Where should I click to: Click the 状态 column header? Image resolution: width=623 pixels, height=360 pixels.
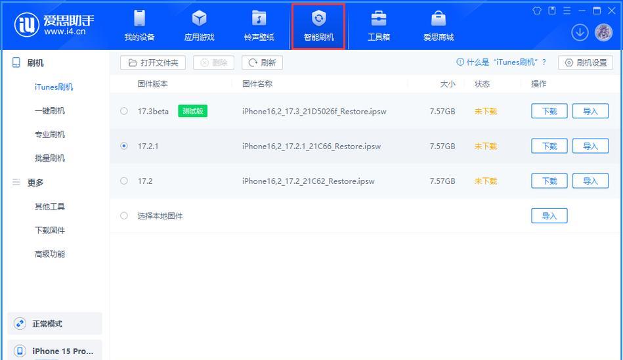click(483, 84)
